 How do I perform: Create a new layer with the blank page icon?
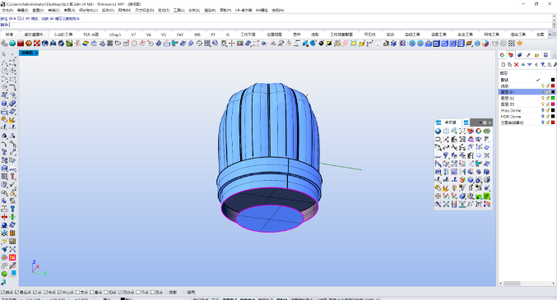(503, 65)
